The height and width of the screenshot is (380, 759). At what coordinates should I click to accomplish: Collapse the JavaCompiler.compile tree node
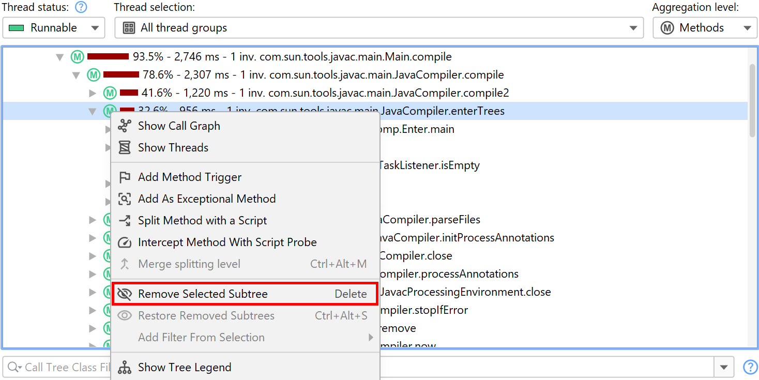click(76, 75)
